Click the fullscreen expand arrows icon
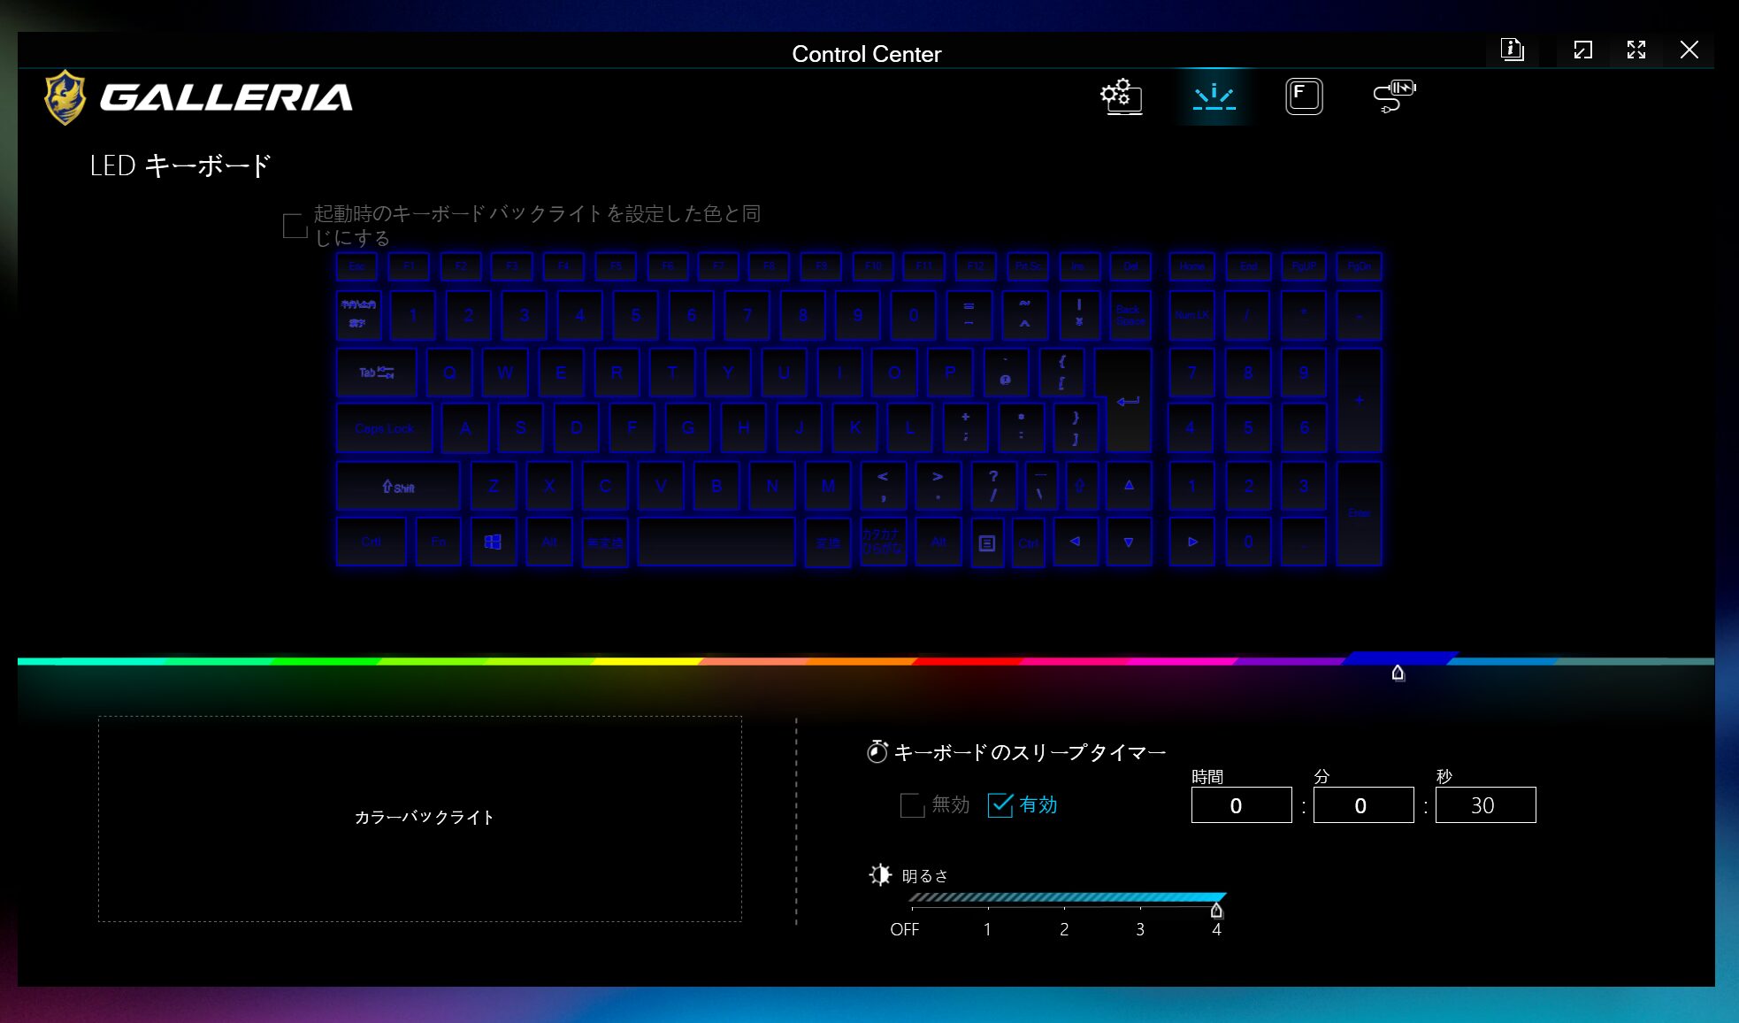1739x1023 pixels. tap(1636, 50)
